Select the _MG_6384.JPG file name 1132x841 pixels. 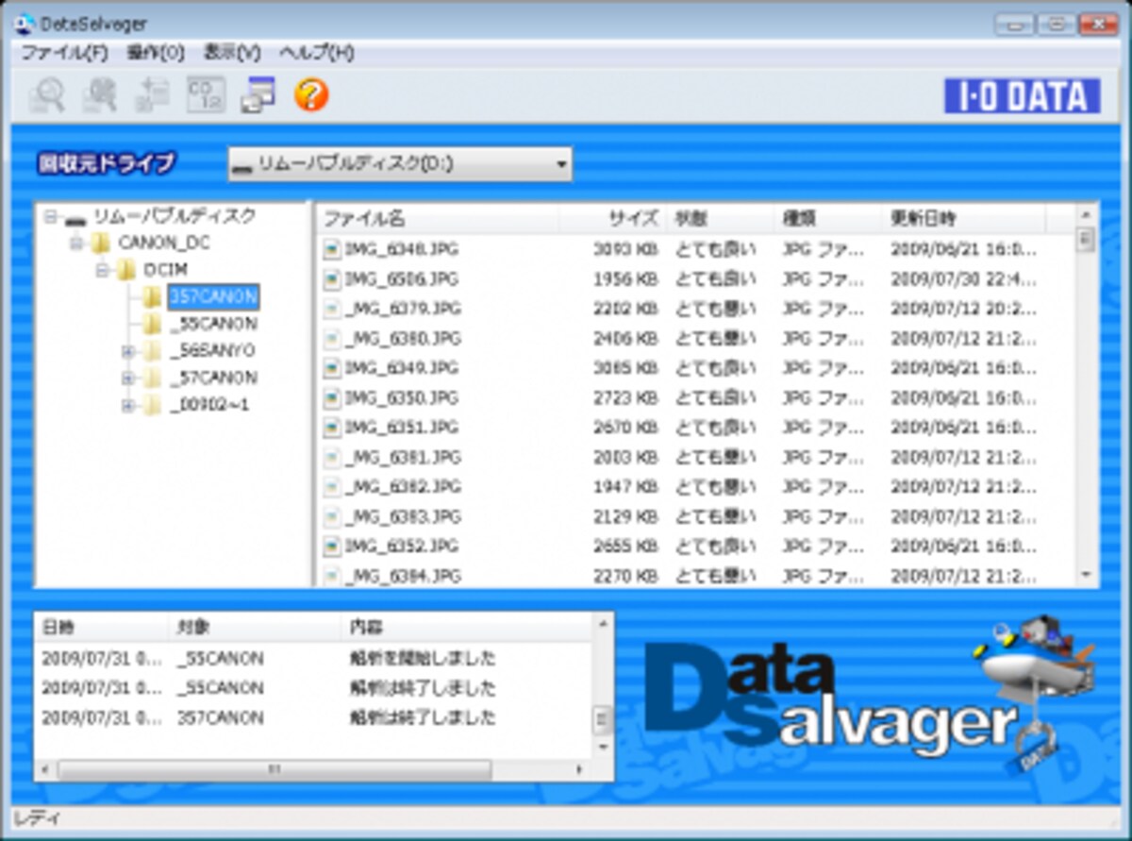403,575
